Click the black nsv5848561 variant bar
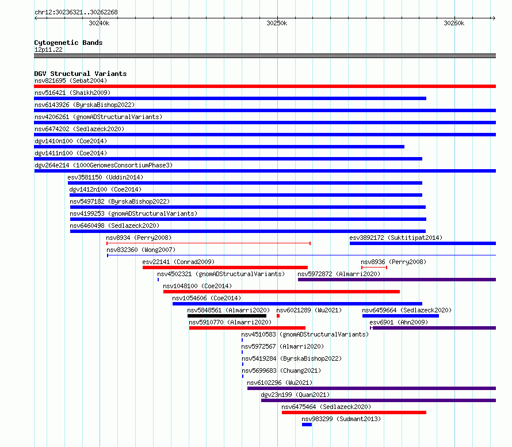 (227, 316)
